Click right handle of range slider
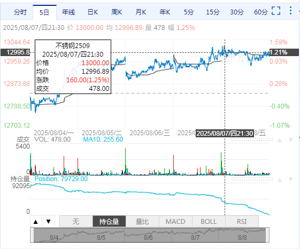 267,235
